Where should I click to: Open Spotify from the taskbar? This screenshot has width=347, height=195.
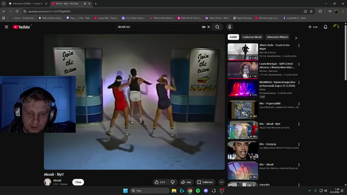point(198,191)
